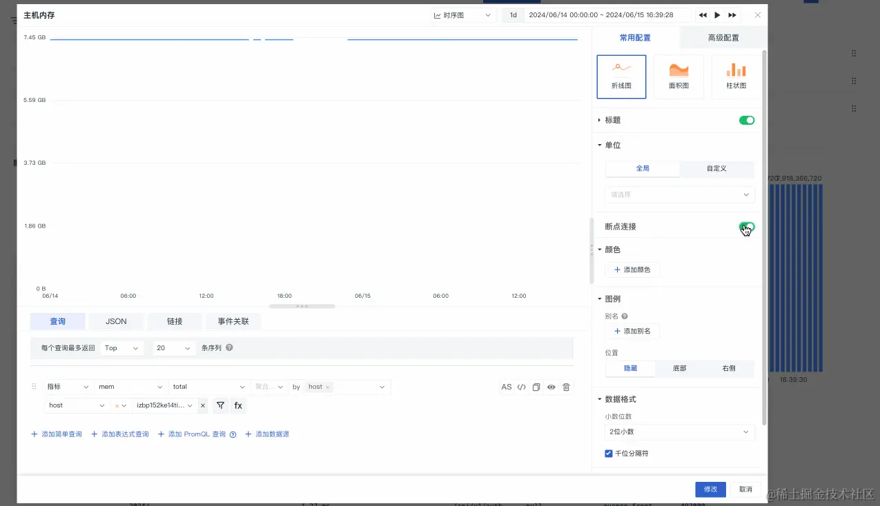The height and width of the screenshot is (506, 880).
Task: Set legend position to 右侧
Action: click(x=729, y=369)
